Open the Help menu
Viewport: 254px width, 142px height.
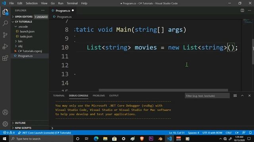click(84, 3)
